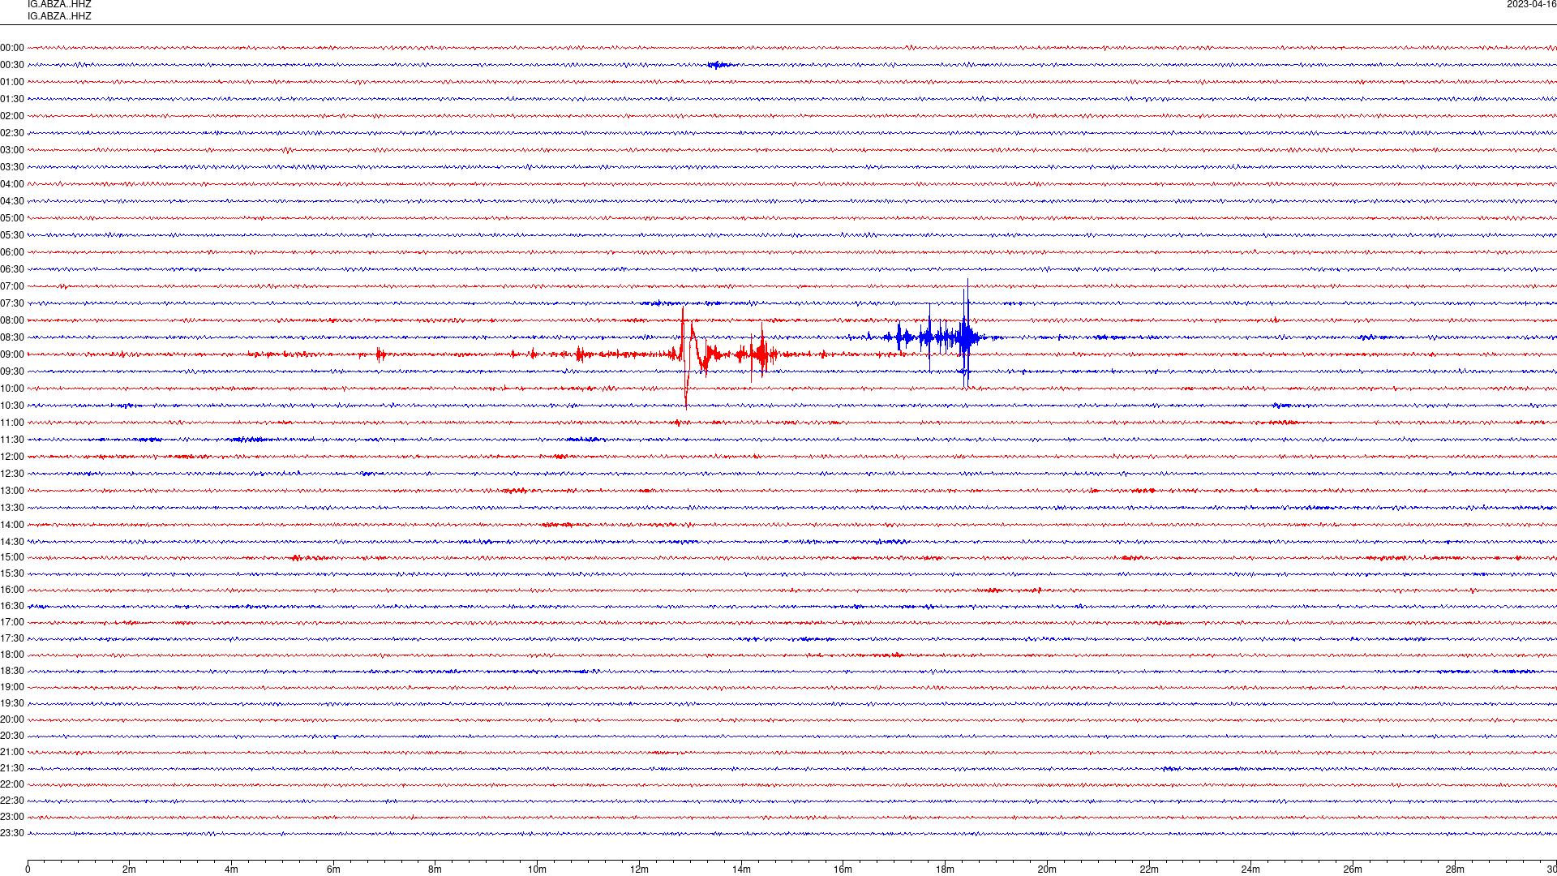Click the 2m tick on time axis
1557x876 pixels.
[x=129, y=869]
